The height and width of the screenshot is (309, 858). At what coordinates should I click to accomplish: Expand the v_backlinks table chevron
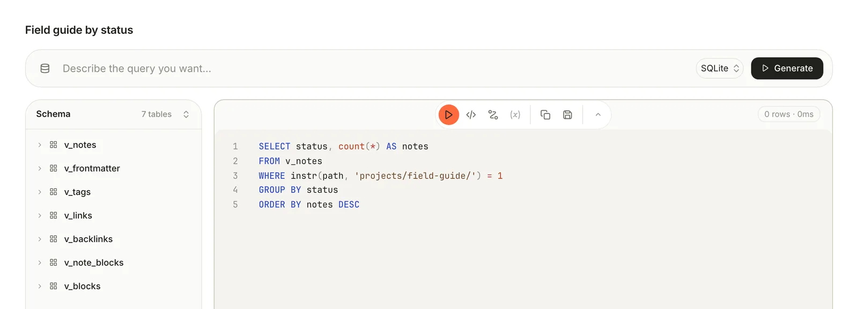coord(40,239)
